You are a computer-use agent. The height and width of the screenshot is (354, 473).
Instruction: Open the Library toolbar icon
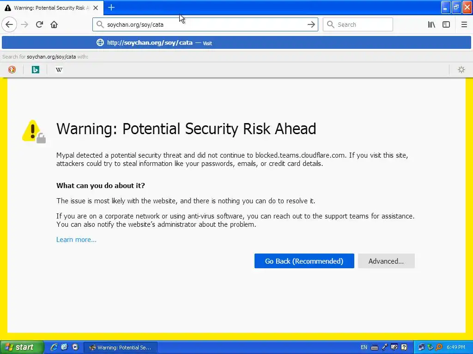431,24
